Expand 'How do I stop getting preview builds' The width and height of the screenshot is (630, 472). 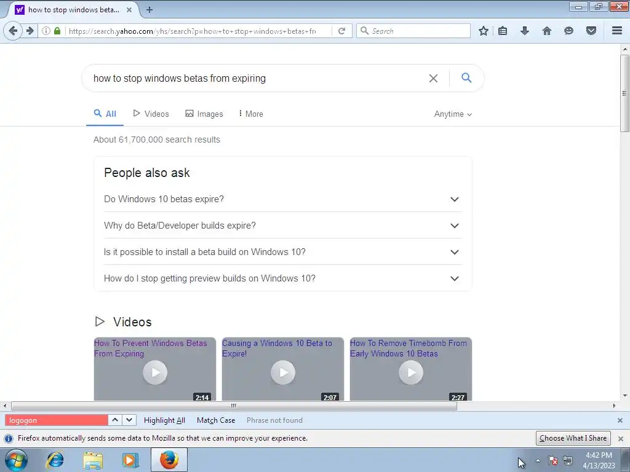[283, 278]
